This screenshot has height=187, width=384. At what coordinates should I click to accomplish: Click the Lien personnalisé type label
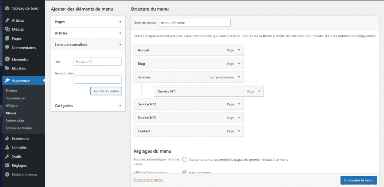222,77
